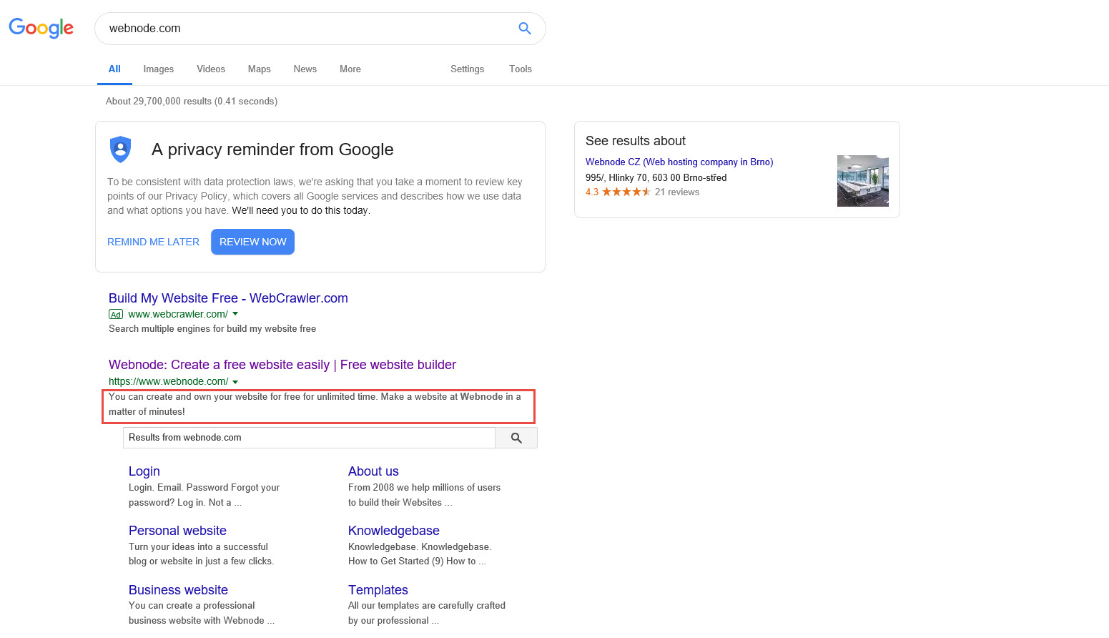Click REMIND ME LATER
1109x638 pixels.
(x=153, y=242)
